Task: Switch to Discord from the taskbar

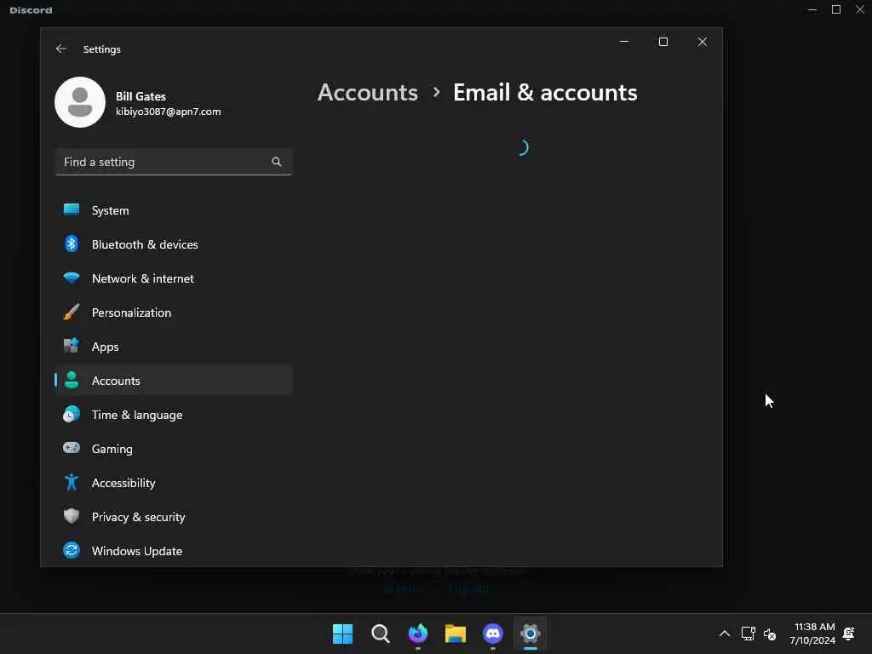Action: pyautogui.click(x=493, y=634)
